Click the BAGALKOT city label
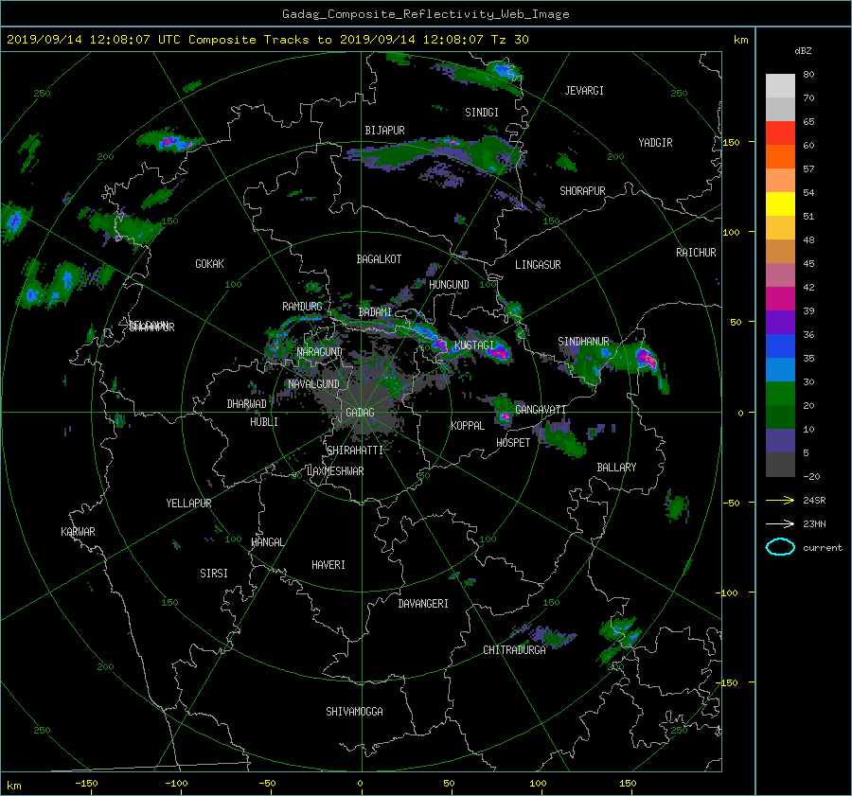The height and width of the screenshot is (796, 852). (379, 259)
